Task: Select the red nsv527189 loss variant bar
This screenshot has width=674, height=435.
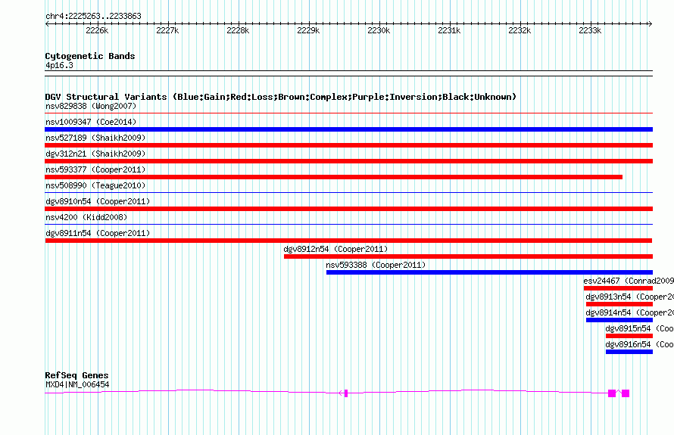Action: click(348, 145)
